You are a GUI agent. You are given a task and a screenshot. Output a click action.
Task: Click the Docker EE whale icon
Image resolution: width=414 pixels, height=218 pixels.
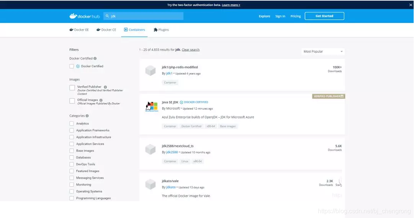(x=71, y=30)
